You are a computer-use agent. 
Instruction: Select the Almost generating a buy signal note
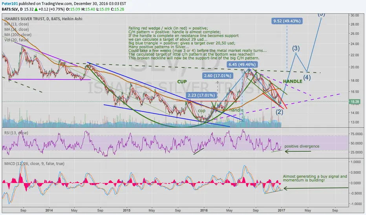tap(315, 178)
